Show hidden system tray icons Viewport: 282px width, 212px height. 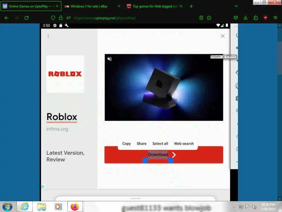tap(234, 207)
